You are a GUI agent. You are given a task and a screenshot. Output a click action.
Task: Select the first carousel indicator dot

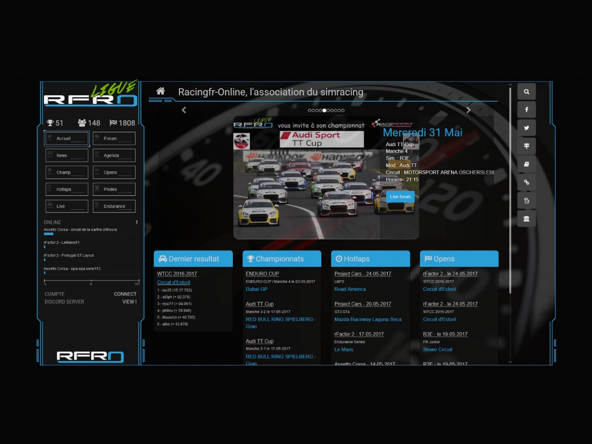pos(309,110)
